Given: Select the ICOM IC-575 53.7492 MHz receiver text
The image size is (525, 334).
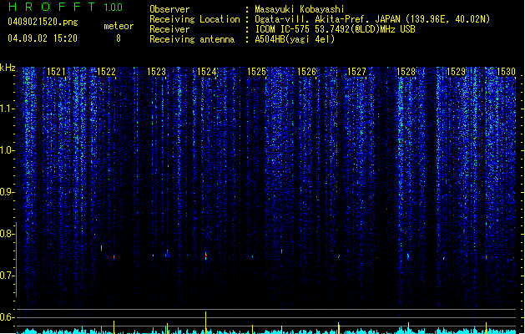Looking at the screenshot, I should [336, 29].
